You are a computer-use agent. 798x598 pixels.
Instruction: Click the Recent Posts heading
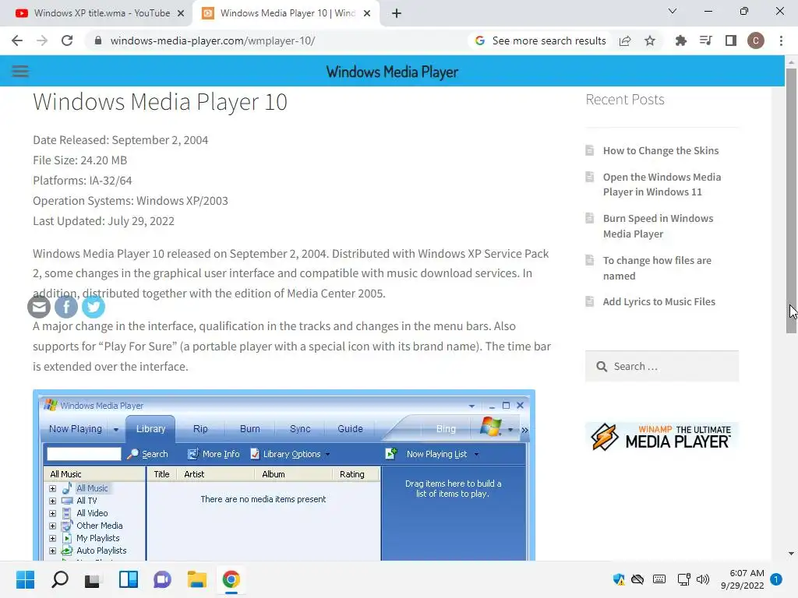coord(625,99)
